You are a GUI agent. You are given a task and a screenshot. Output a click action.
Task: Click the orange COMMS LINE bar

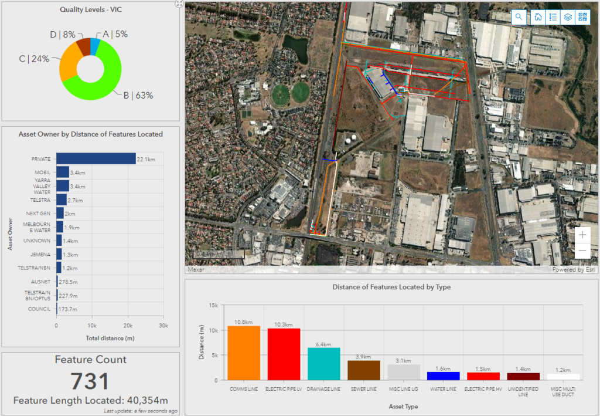pos(244,353)
